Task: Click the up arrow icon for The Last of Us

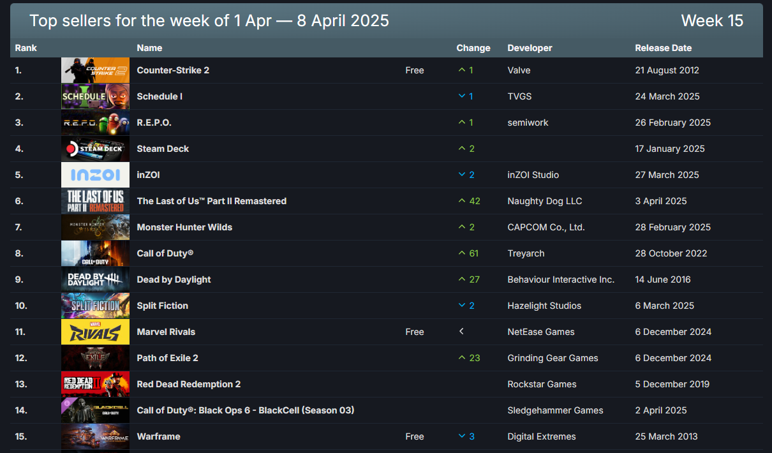Action: tap(462, 201)
